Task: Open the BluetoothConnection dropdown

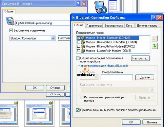Action: [53, 38]
